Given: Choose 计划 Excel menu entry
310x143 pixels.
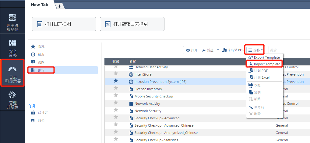Looking at the screenshot, I should click(x=265, y=77).
